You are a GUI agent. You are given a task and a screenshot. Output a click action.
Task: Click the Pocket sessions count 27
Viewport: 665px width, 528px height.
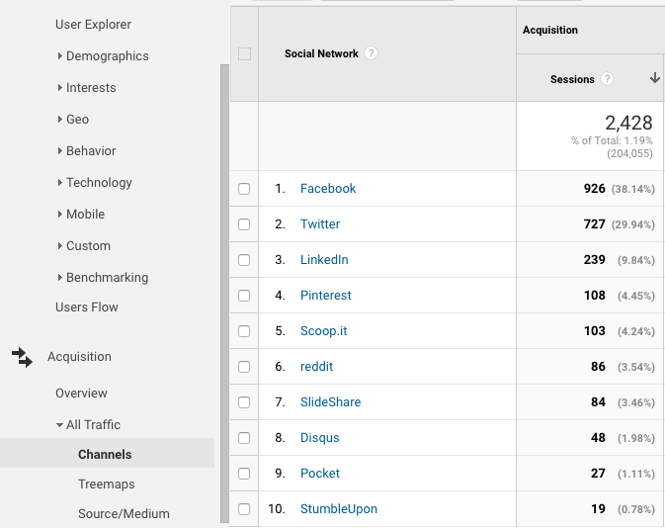click(598, 474)
